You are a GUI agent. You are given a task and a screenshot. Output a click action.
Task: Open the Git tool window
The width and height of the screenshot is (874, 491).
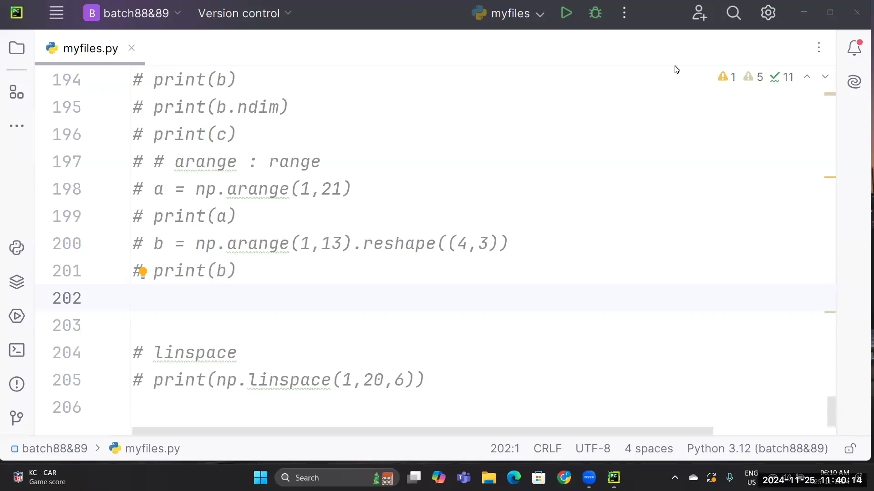click(16, 418)
